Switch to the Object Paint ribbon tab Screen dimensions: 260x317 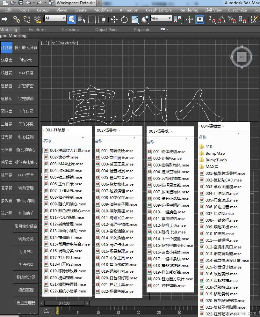pos(106,30)
